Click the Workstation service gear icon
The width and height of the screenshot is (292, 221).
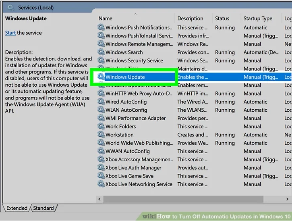coord(101,135)
